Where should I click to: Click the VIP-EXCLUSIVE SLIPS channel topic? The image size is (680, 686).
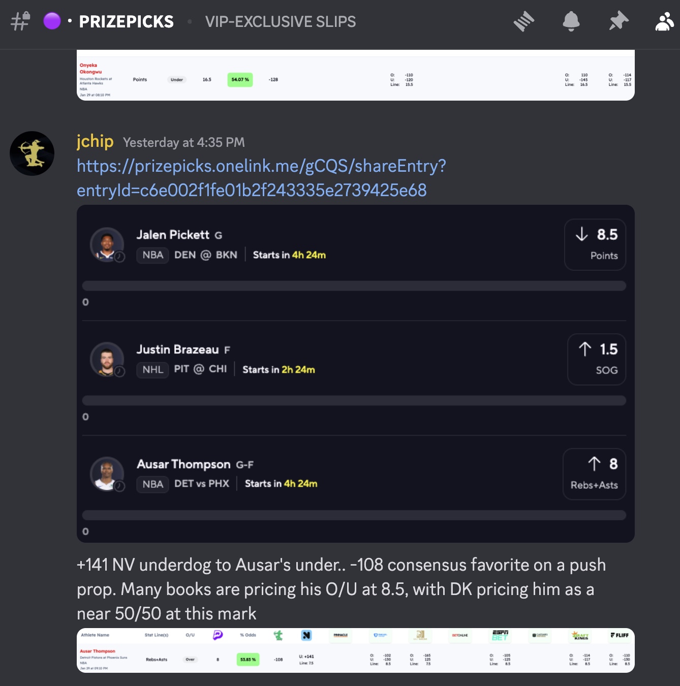(x=280, y=22)
